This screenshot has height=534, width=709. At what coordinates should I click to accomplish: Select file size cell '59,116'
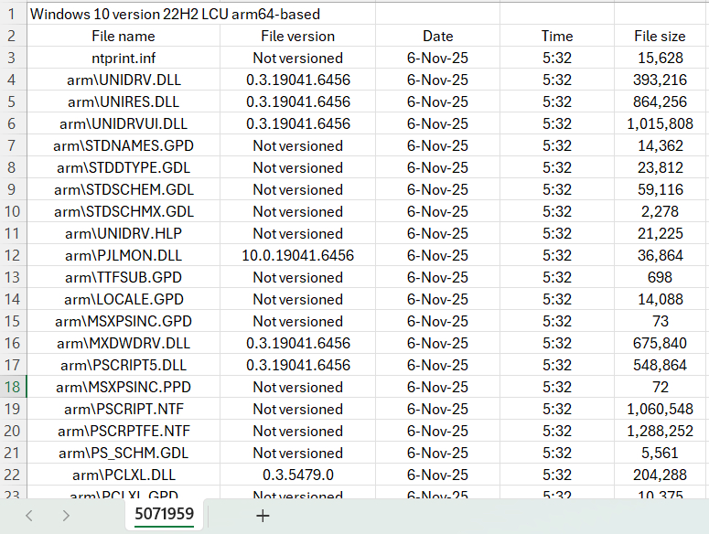(x=661, y=189)
